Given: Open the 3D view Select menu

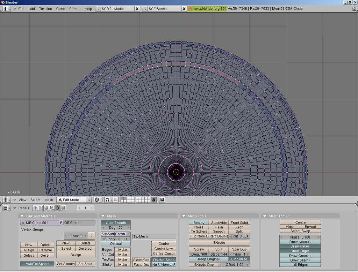Looking at the screenshot, I should coord(35,200).
